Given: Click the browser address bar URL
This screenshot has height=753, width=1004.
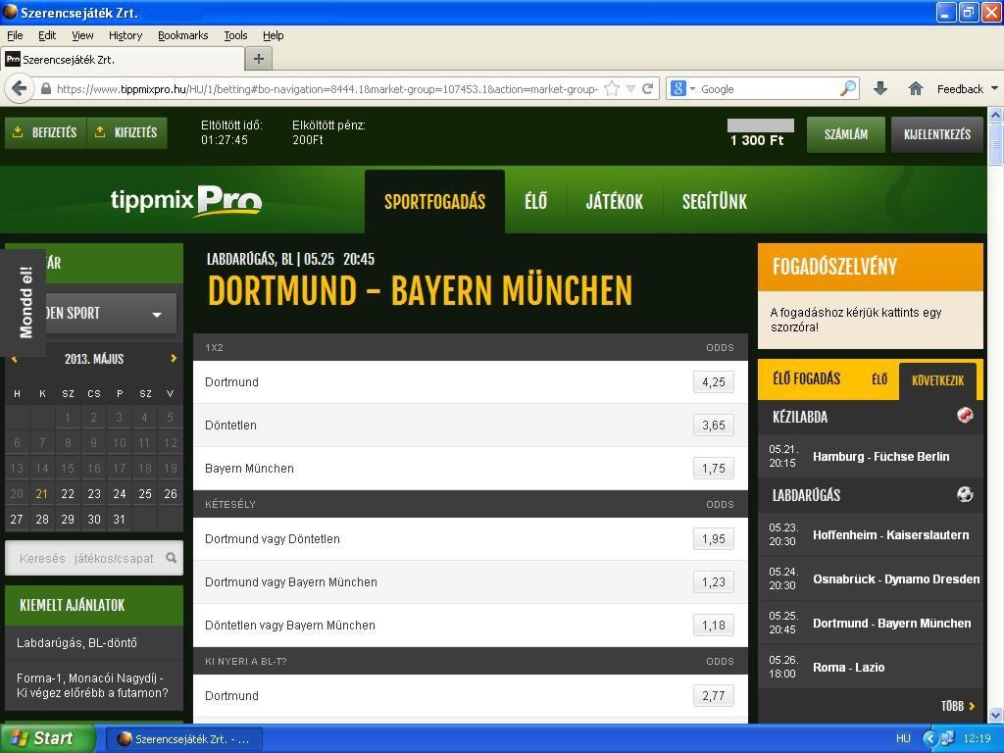Looking at the screenshot, I should point(327,89).
